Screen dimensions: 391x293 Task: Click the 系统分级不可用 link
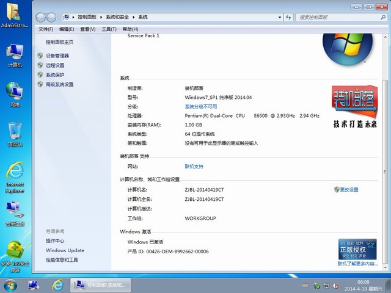(201, 107)
